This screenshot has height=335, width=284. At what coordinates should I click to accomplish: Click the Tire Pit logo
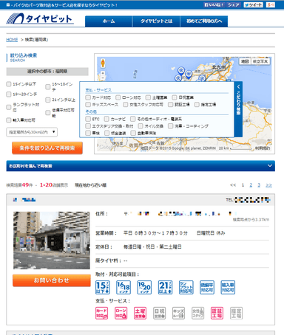coord(40,18)
